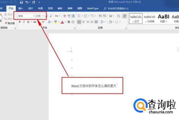The image size is (179, 120).
Task: Open the Asian layout A icon
Action: [110, 16]
